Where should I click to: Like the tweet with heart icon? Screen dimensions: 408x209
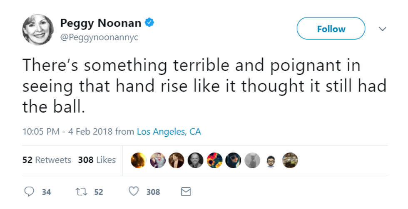click(x=134, y=192)
